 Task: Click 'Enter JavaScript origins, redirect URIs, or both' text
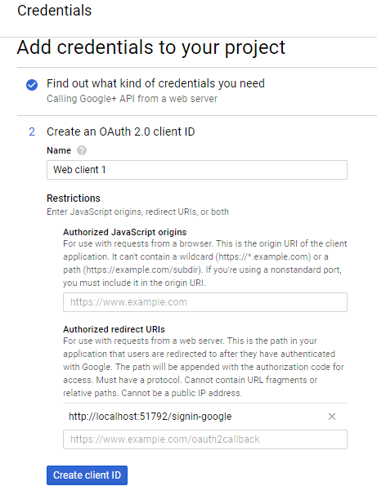tap(137, 212)
